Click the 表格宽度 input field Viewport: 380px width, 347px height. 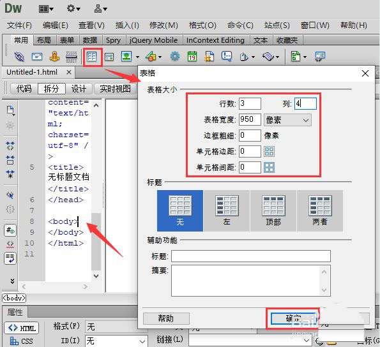[250, 120]
